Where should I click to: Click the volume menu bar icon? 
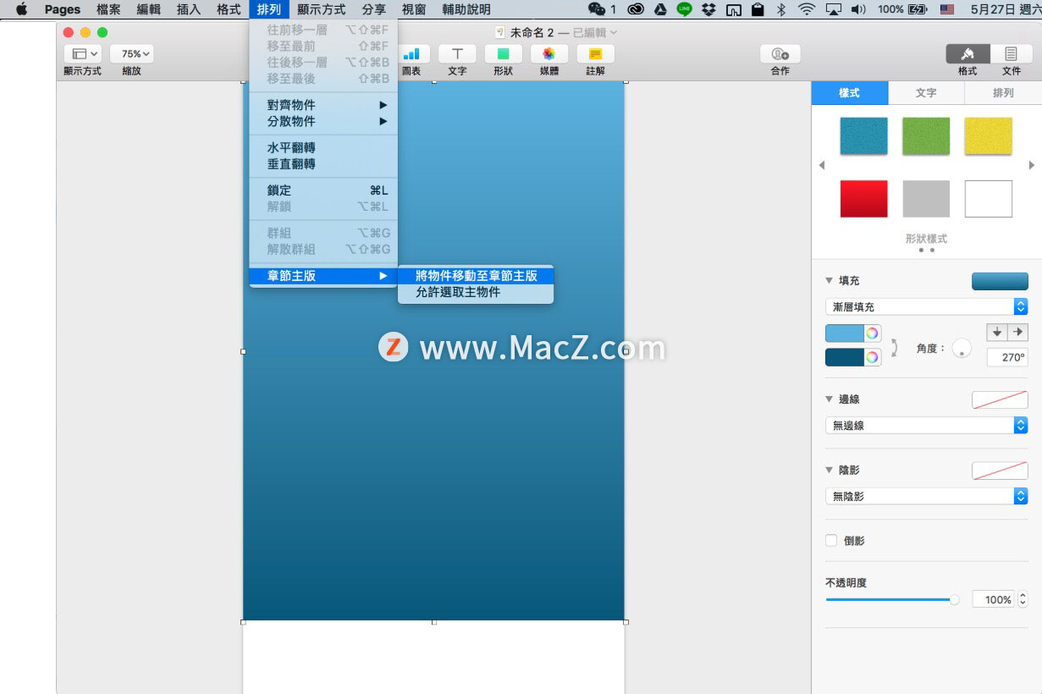click(x=858, y=9)
